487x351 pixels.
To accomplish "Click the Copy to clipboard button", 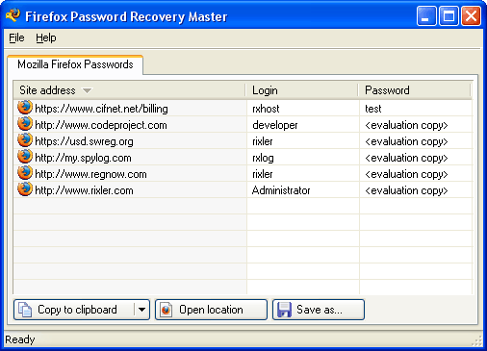I will [74, 310].
